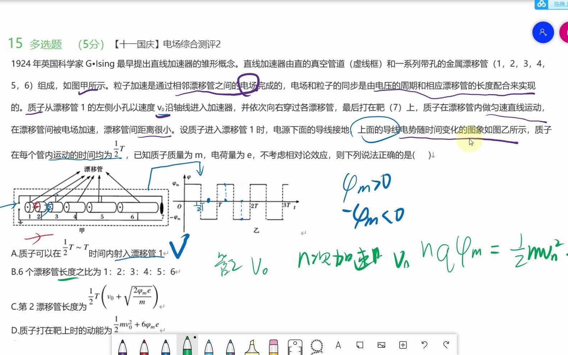Add a text box with the A tool
The height and width of the screenshot is (355, 568).
(x=338, y=345)
